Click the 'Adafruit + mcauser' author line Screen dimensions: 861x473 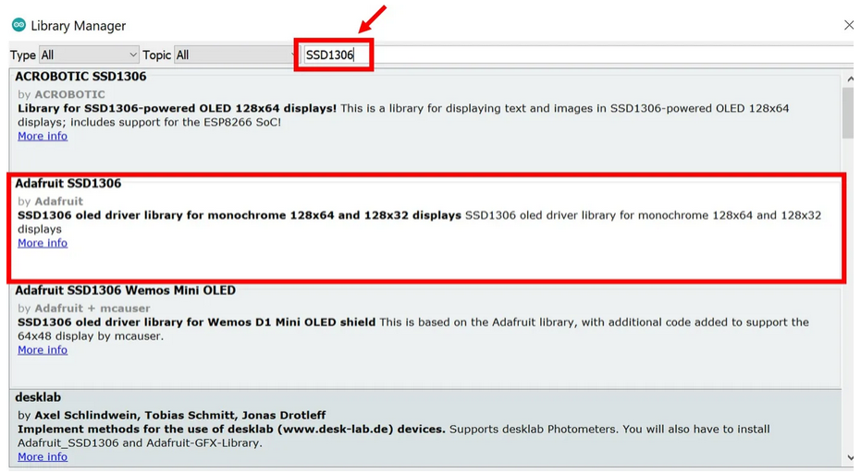tap(92, 309)
